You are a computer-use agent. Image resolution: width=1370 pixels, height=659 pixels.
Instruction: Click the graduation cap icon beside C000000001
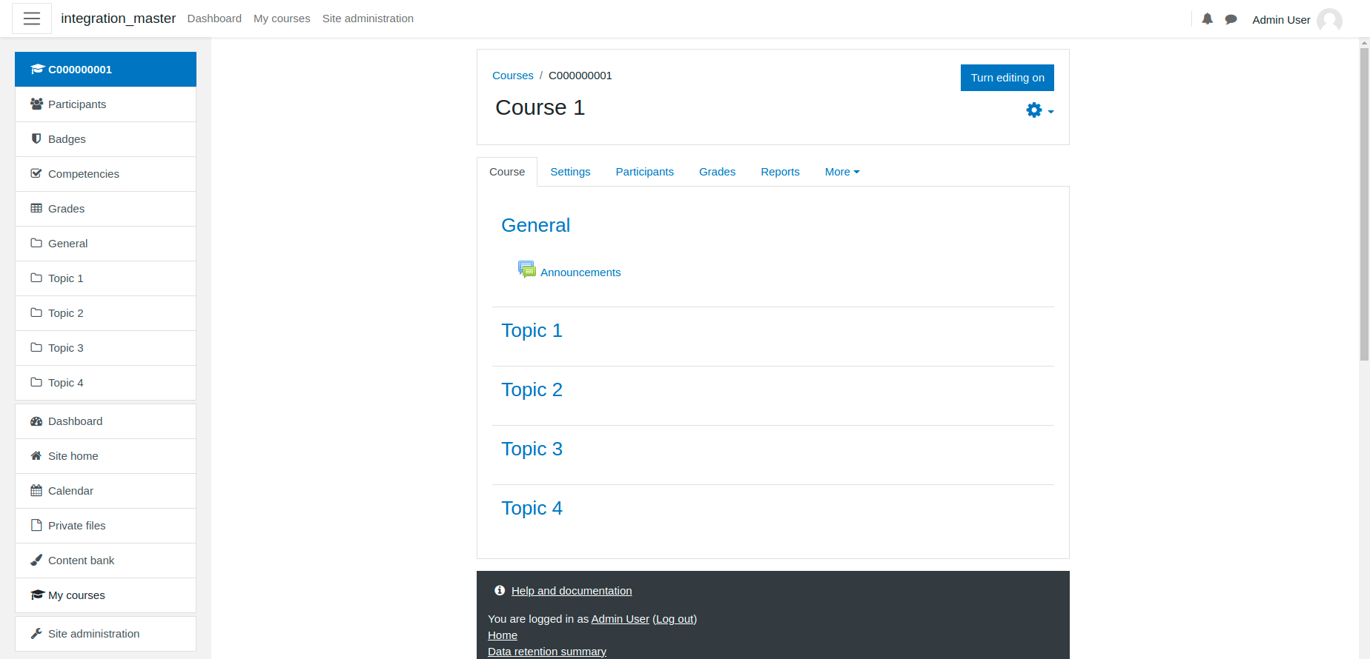(x=37, y=69)
